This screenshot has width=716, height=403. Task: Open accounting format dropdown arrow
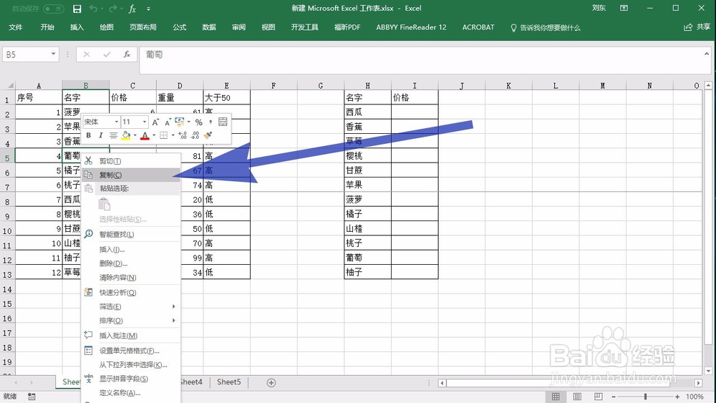[188, 122]
